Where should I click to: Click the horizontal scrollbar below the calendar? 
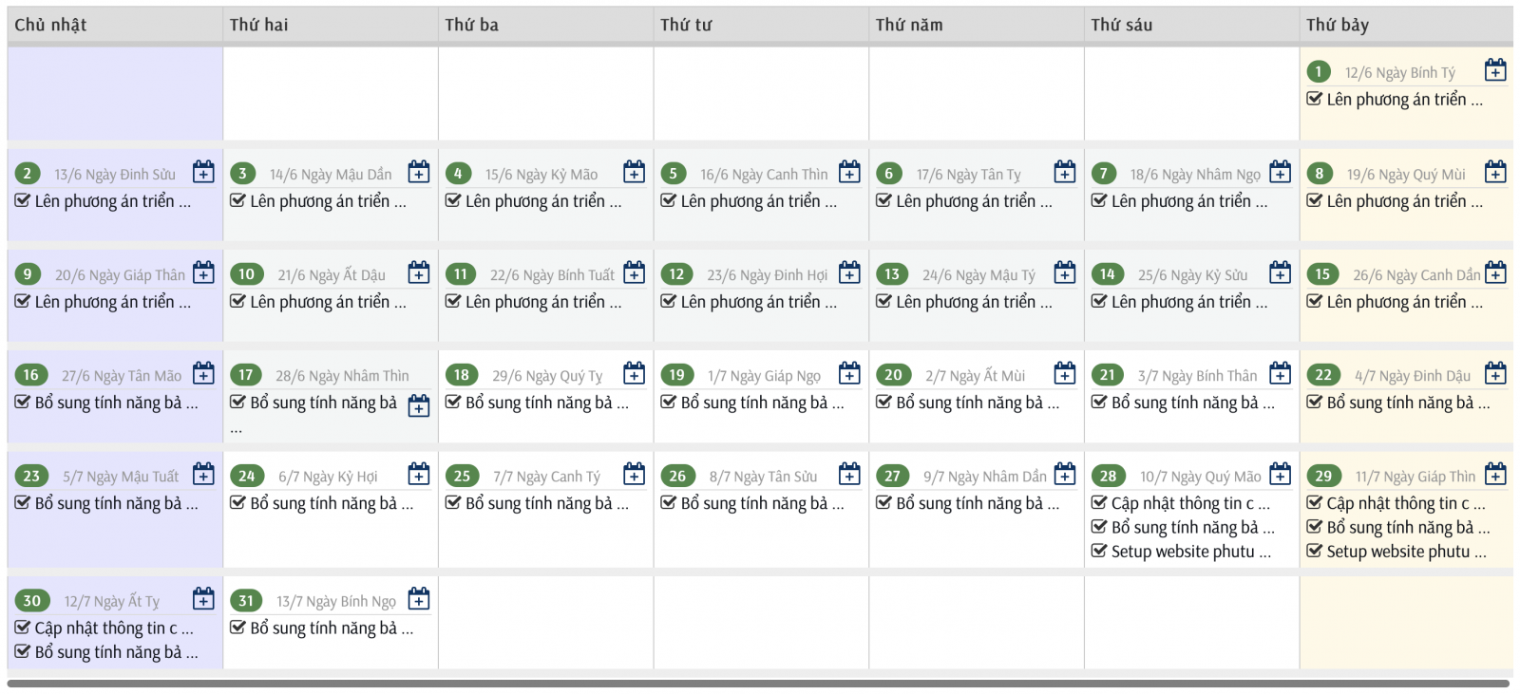tap(758, 684)
